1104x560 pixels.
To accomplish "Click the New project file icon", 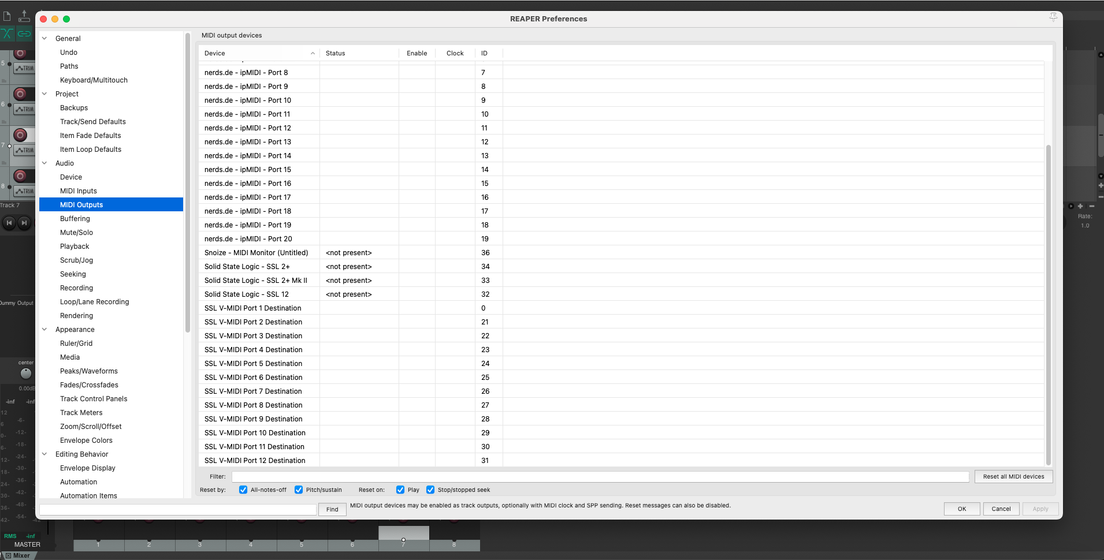I will tap(7, 16).
